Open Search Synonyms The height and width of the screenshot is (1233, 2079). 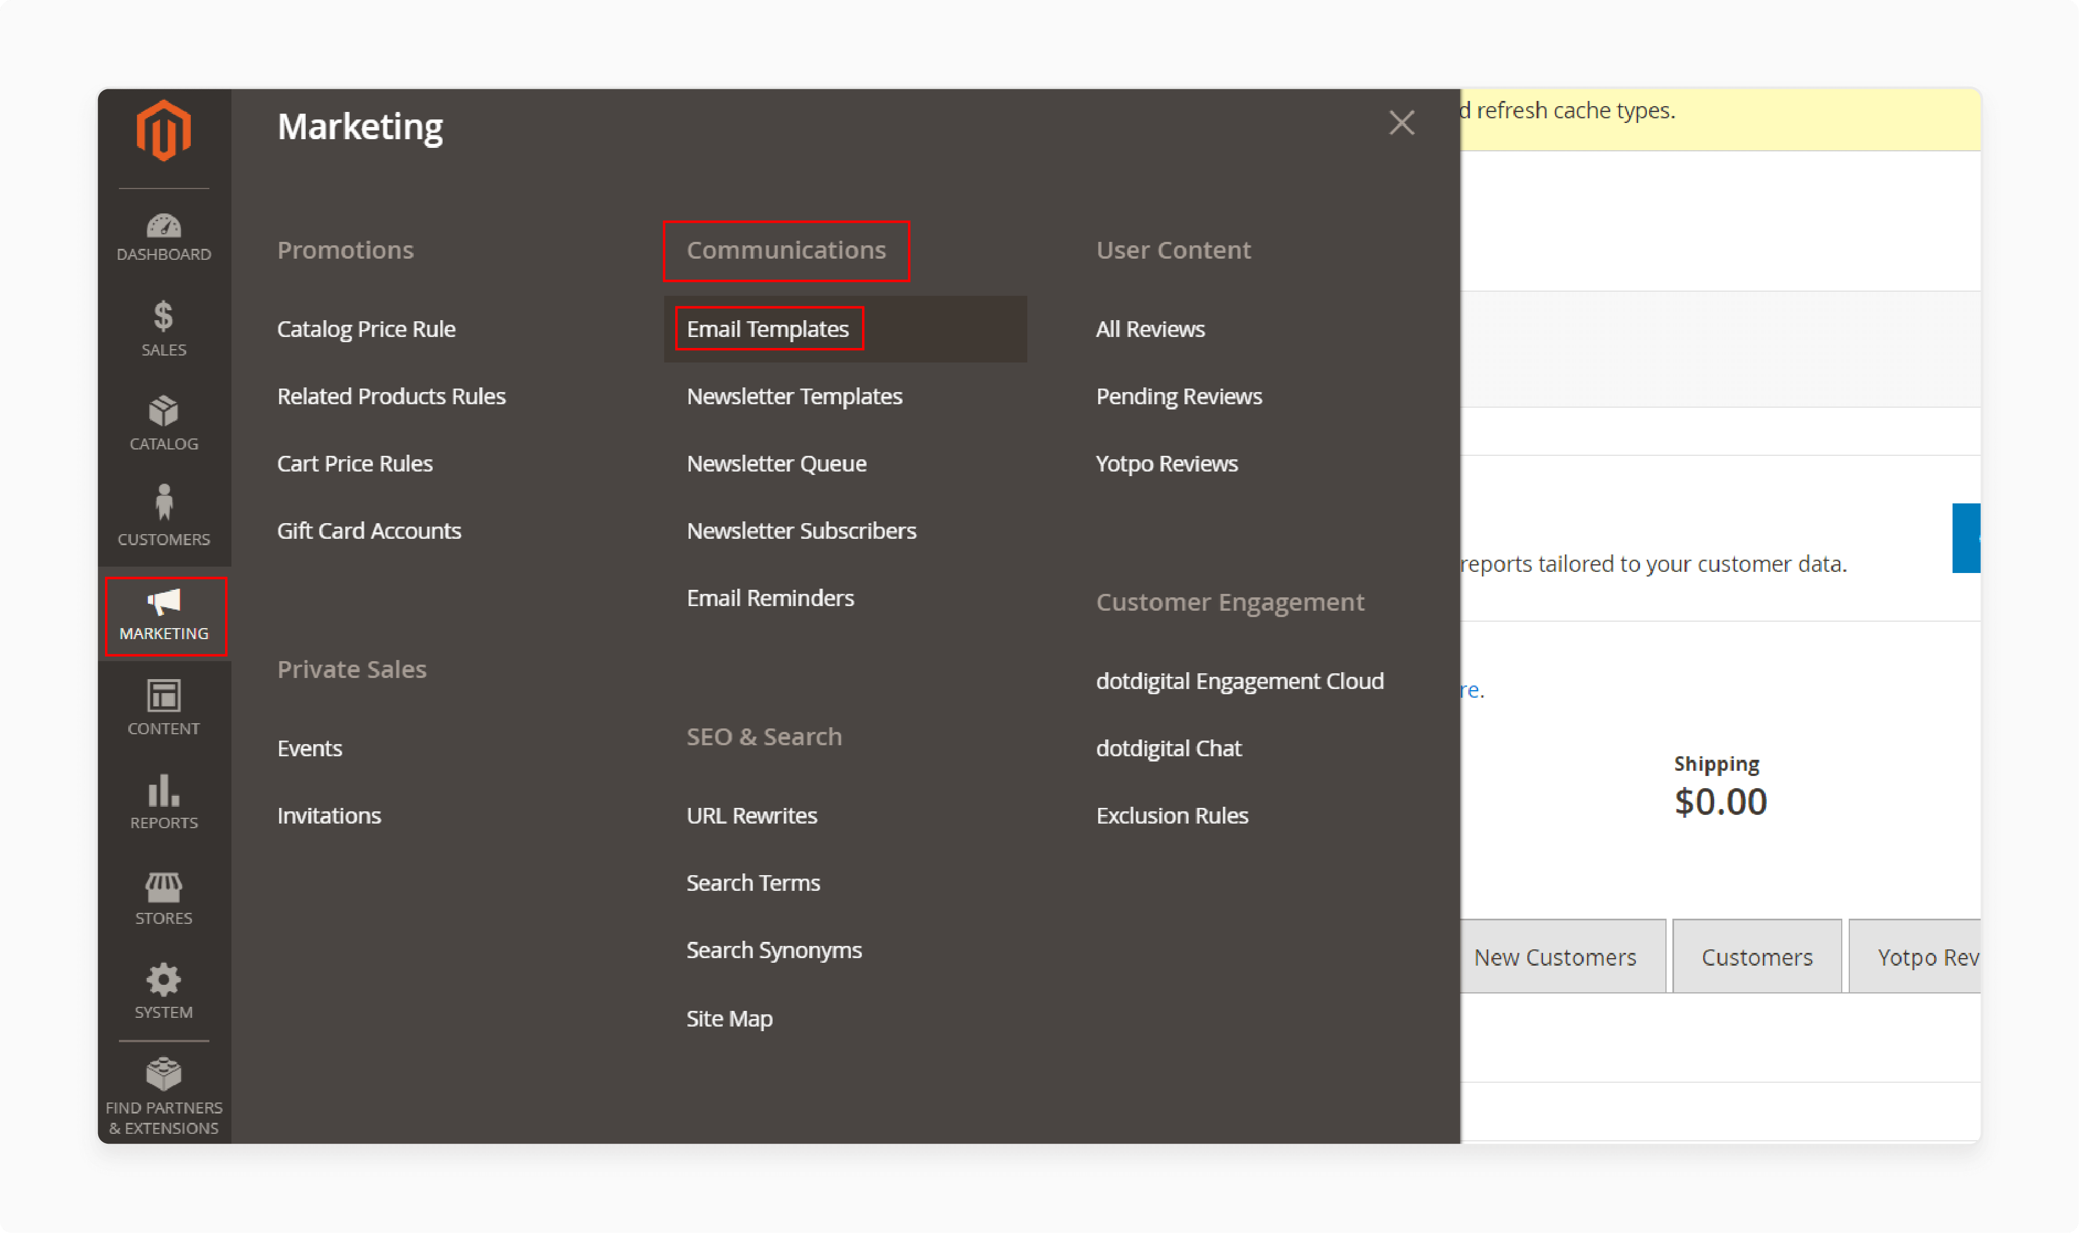pos(774,951)
